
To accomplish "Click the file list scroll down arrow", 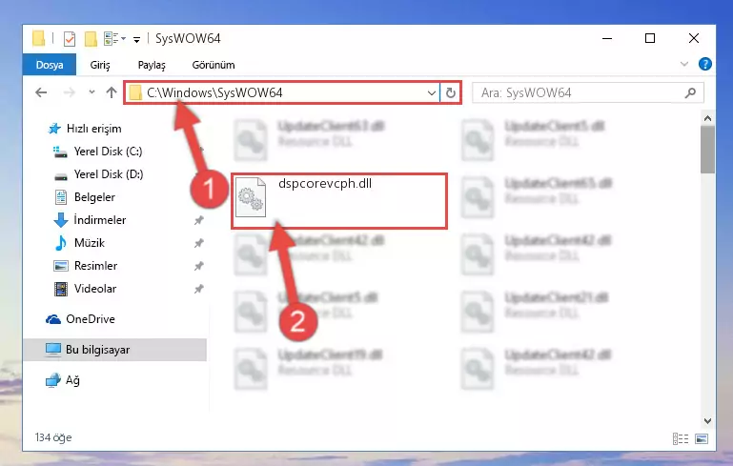I will click(x=707, y=421).
